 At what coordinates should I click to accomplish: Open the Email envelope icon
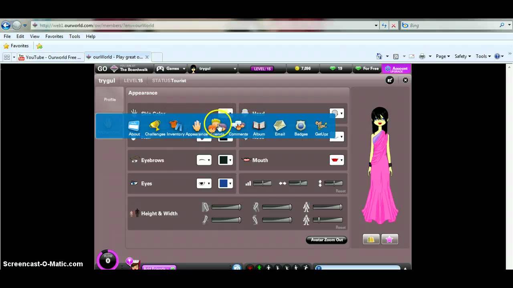[280, 128]
